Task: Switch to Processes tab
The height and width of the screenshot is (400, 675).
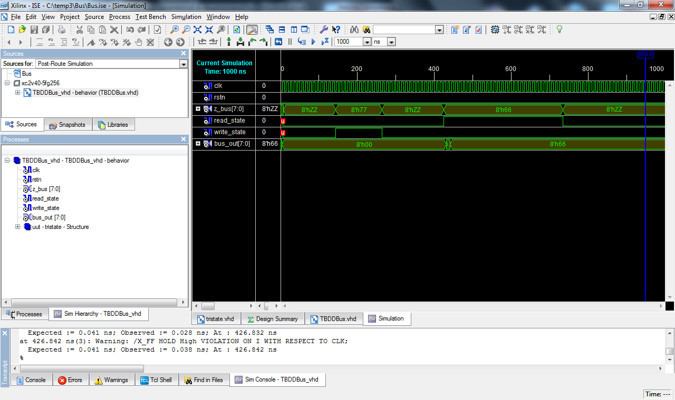Action: point(24,314)
